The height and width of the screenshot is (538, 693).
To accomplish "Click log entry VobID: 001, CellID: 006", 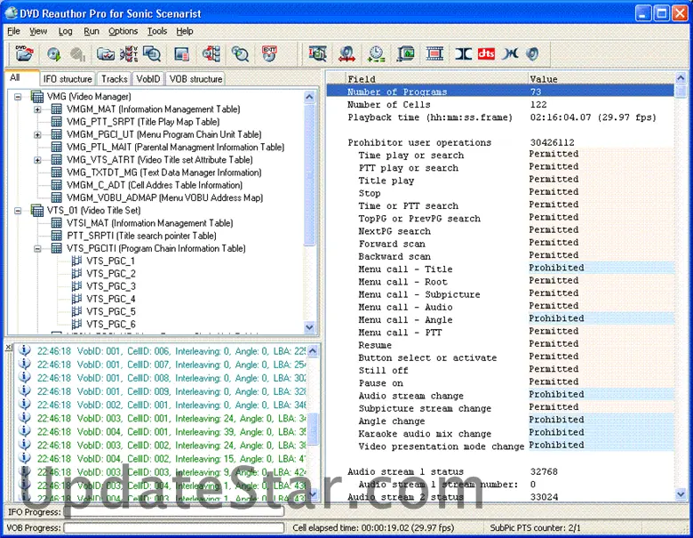I will tap(163, 351).
